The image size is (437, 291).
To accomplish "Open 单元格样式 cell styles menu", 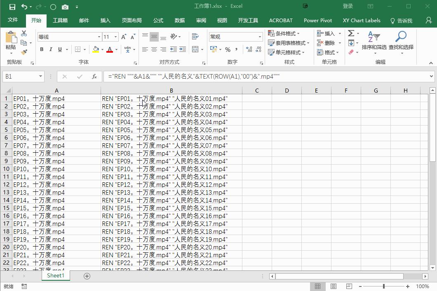I will click(286, 52).
